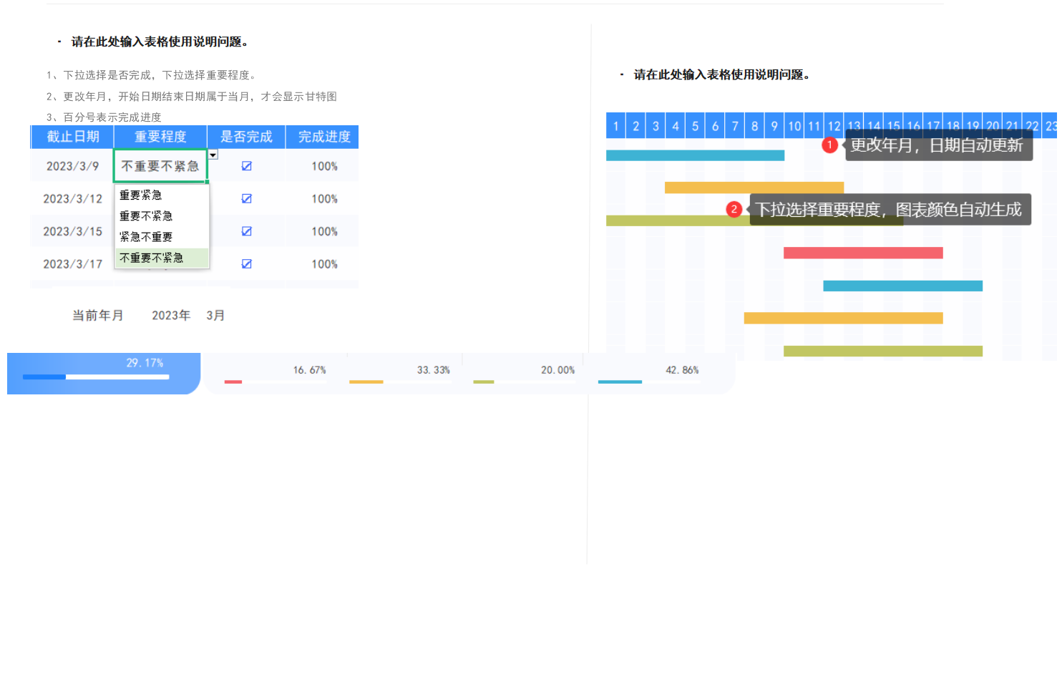Click day 9 in Gantt header

click(774, 126)
